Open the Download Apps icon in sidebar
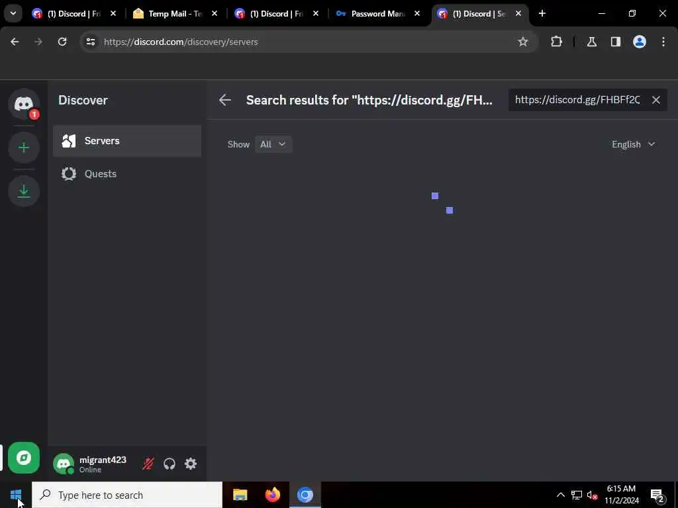 (x=24, y=191)
